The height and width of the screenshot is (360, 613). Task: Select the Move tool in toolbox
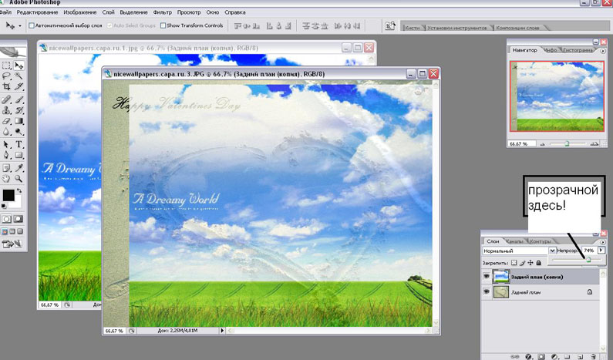pyautogui.click(x=19, y=66)
